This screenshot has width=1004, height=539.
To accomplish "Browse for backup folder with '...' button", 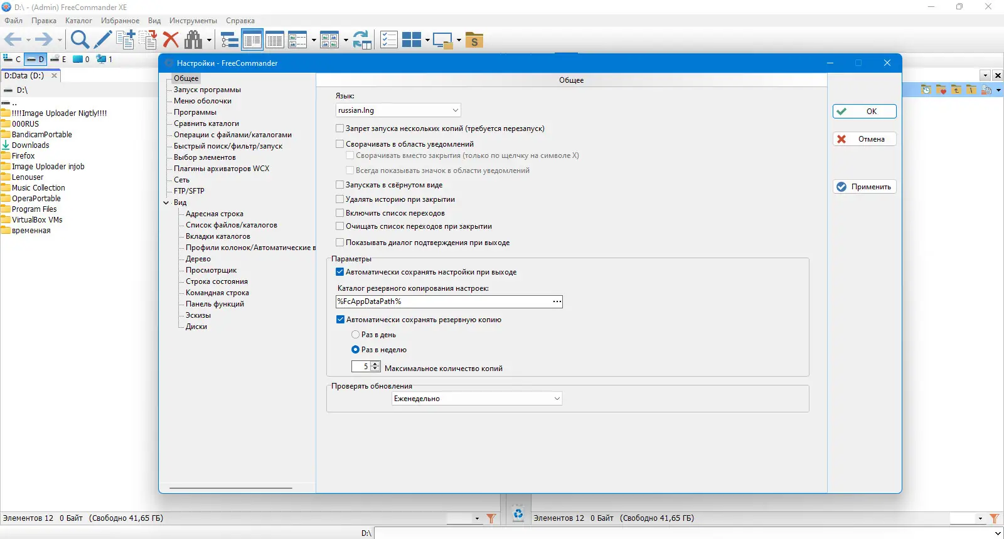I will pyautogui.click(x=557, y=301).
